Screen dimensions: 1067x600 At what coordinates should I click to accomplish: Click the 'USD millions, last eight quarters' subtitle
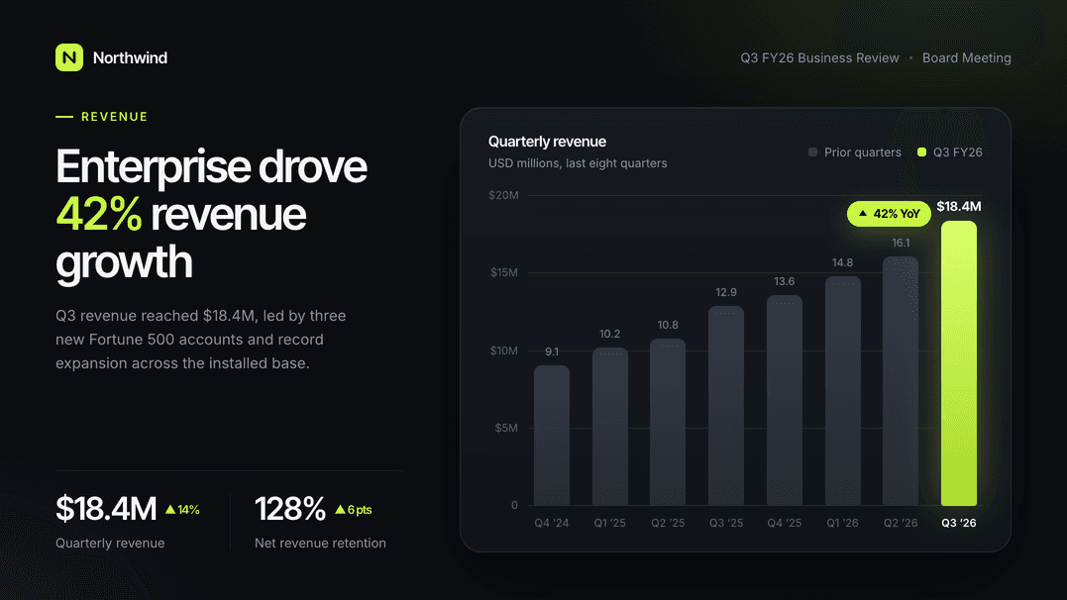coord(578,163)
